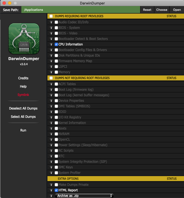Show info for OpenCL
This screenshot has height=198, width=184.
51,140
